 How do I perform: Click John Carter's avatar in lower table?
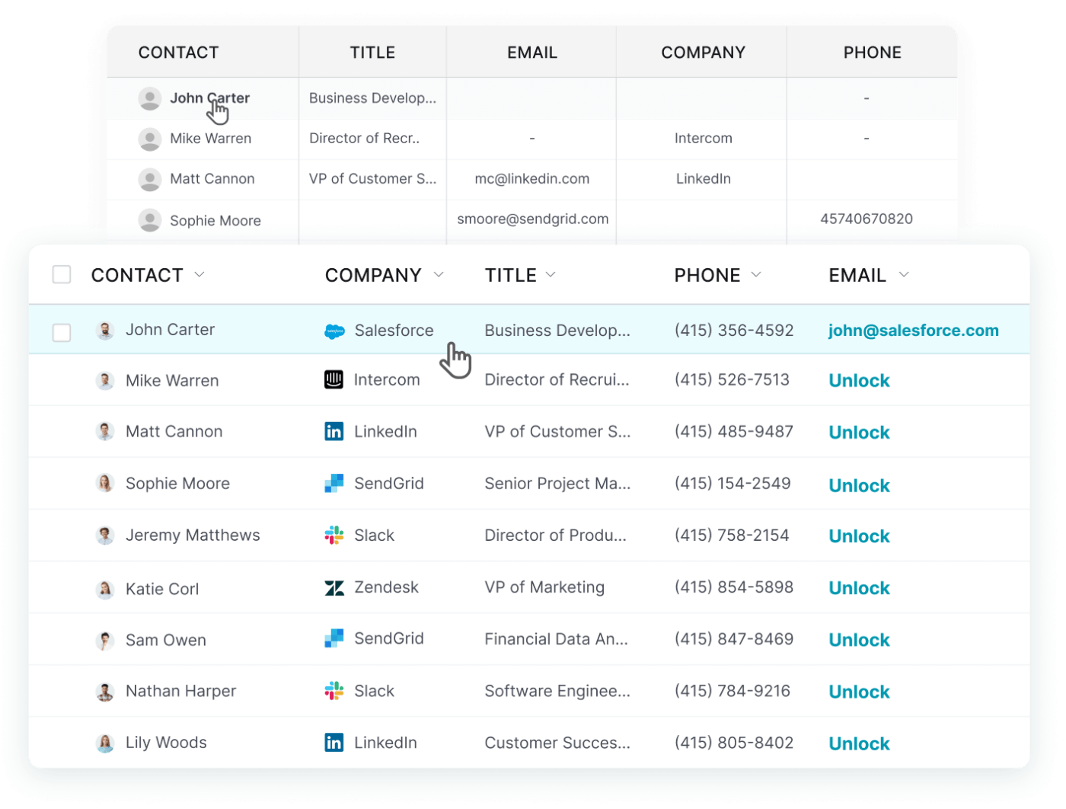(x=105, y=331)
